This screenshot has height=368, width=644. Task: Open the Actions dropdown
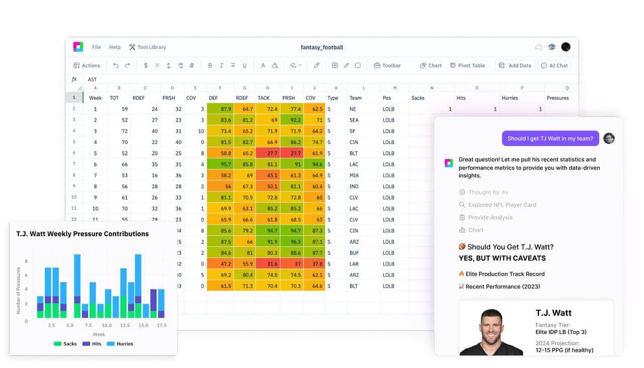pos(87,65)
